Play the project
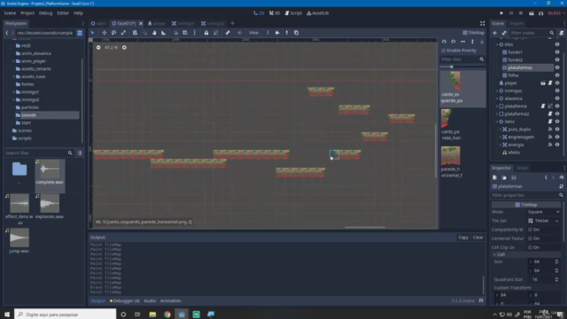 (501, 13)
